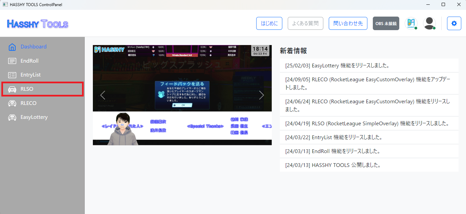Click the EasyLottery car icon
Image resolution: width=466 pixels, height=214 pixels.
pyautogui.click(x=12, y=117)
